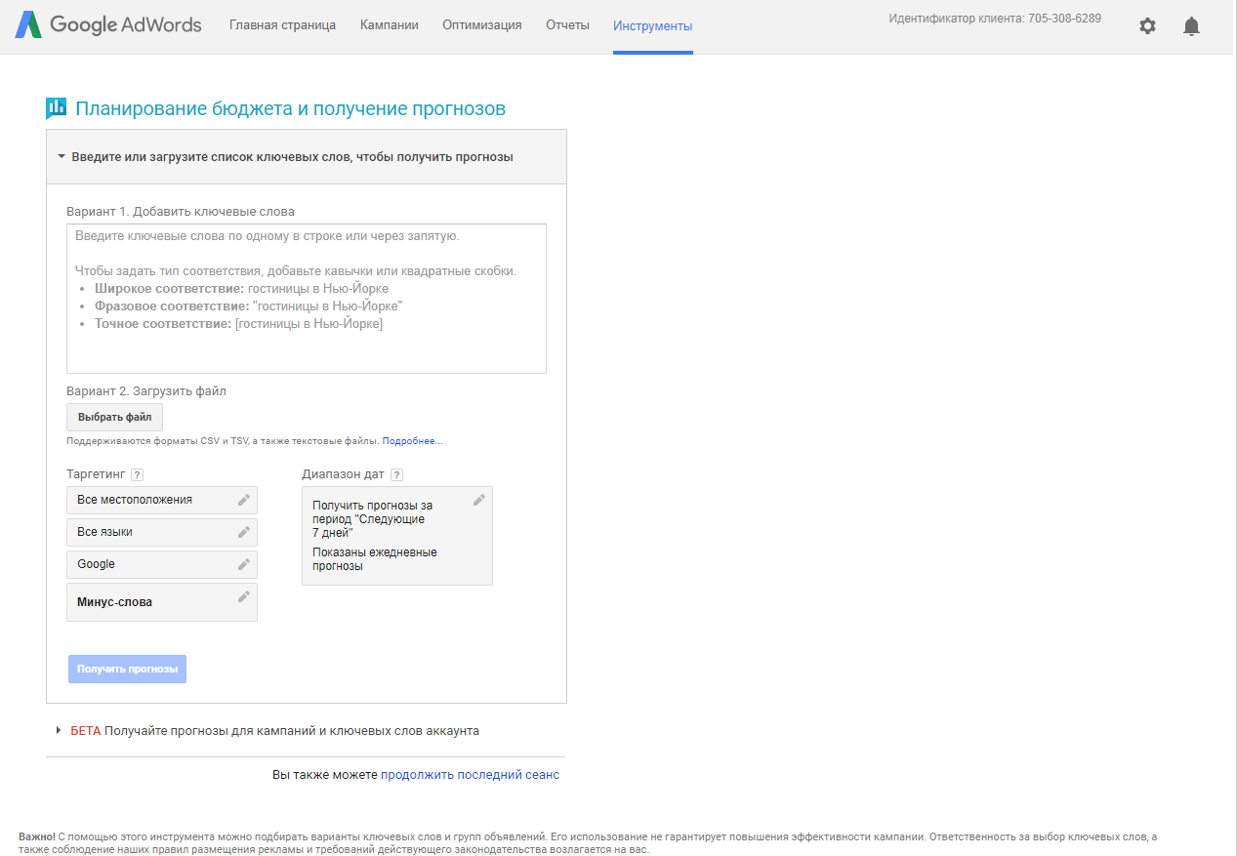Image resolution: width=1237 pixels, height=856 pixels.
Task: Edit the 'Все языки' setting via pencil icon
Action: [x=244, y=532]
